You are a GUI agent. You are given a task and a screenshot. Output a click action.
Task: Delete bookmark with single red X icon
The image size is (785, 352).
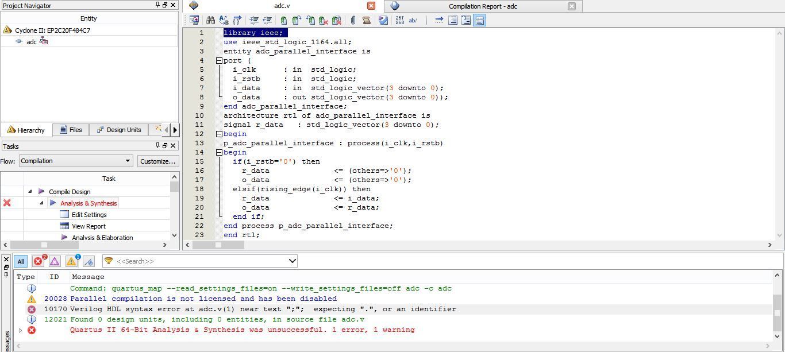(324, 20)
